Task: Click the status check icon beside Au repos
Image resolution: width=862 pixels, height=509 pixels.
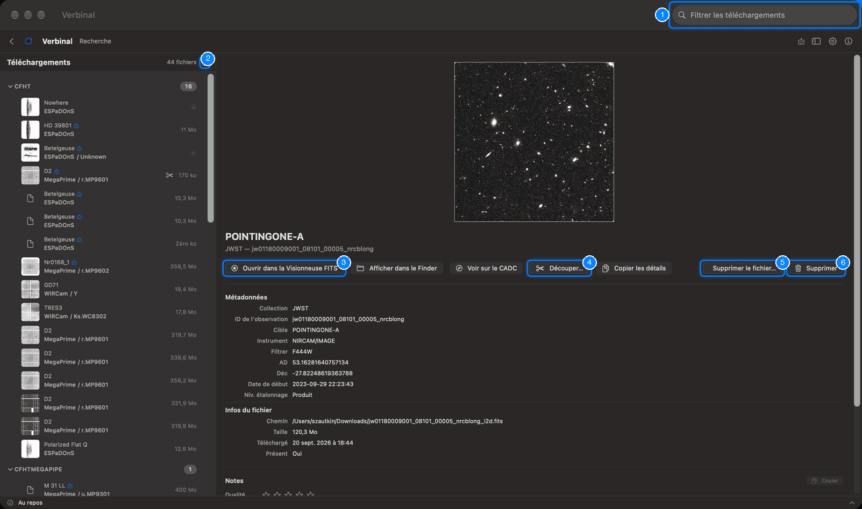Action: pos(10,503)
